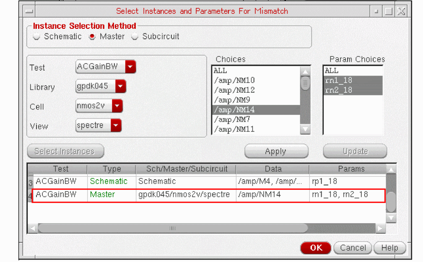423x262 pixels.
Task: Select rn2_18 in Param Choices
Action: coord(353,90)
